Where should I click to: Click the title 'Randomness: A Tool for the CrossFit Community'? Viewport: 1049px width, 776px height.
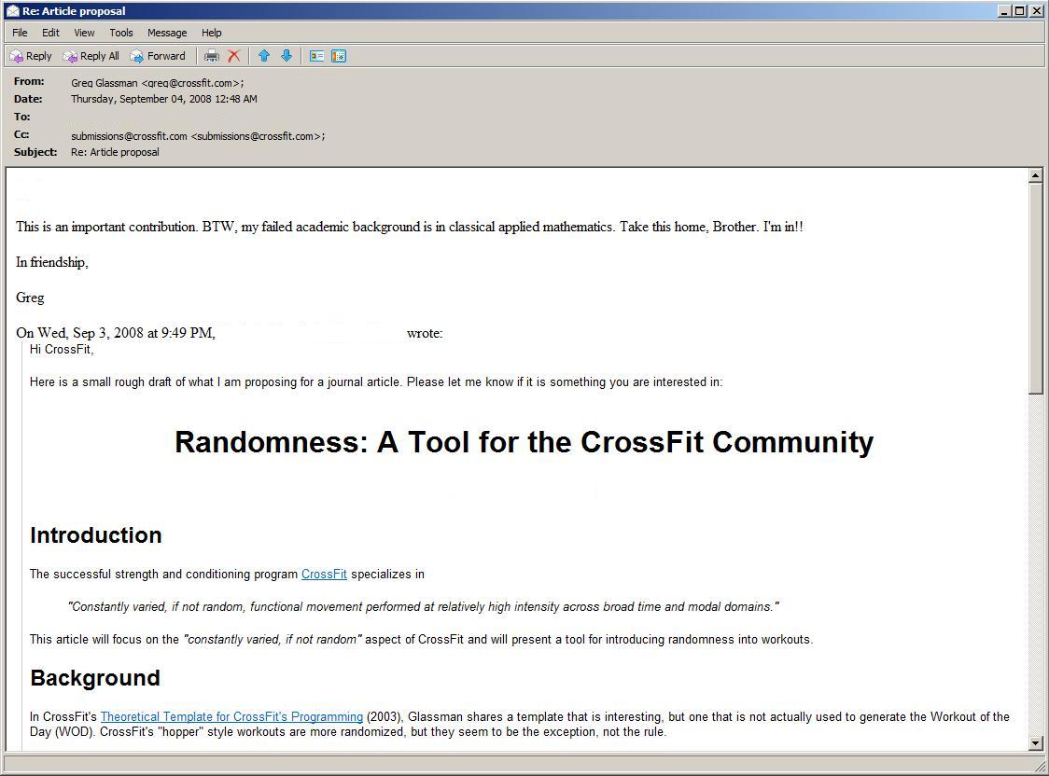pyautogui.click(x=524, y=442)
